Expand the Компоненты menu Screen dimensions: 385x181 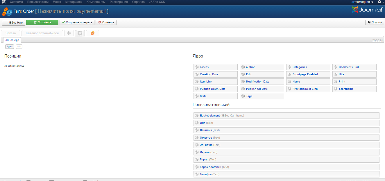pyautogui.click(x=96, y=2)
